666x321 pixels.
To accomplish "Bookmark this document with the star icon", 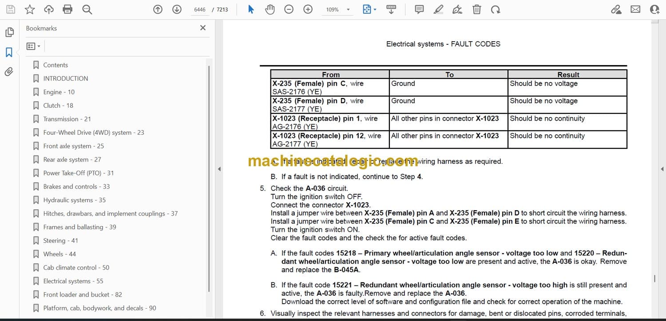I will pos(30,9).
